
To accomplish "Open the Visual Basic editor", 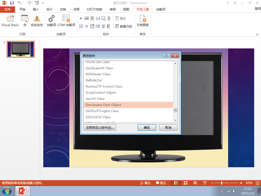I will pyautogui.click(x=10, y=20).
